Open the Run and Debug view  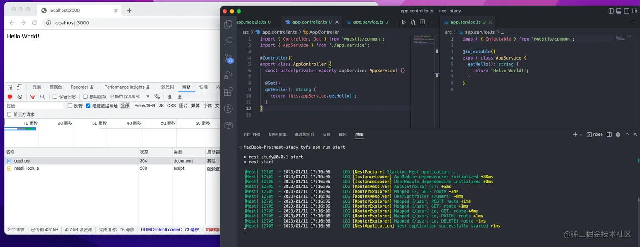click(x=229, y=75)
